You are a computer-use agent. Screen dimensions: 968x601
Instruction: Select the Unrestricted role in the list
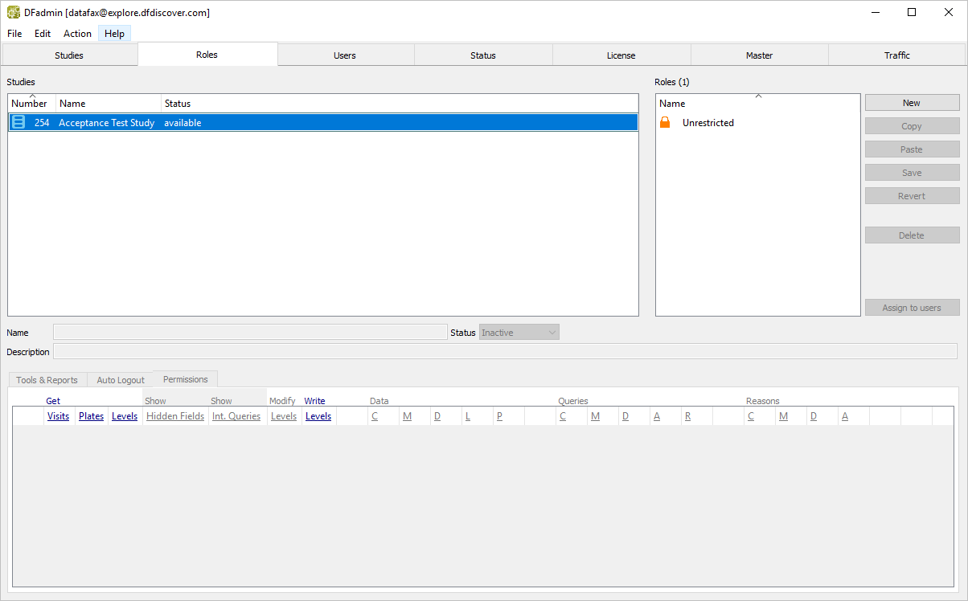click(x=708, y=123)
